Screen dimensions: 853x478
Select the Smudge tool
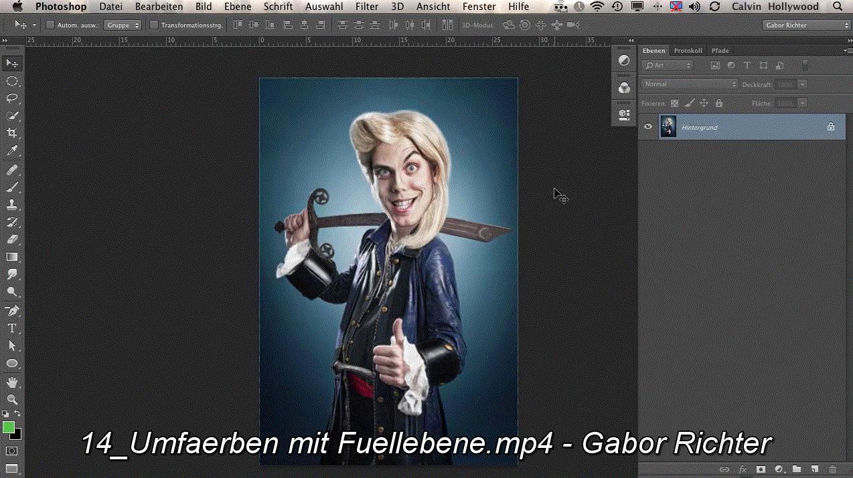click(x=12, y=274)
